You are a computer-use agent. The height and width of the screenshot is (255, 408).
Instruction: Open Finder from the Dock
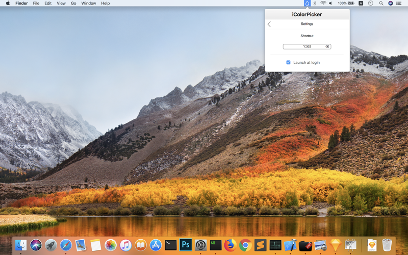(21, 245)
